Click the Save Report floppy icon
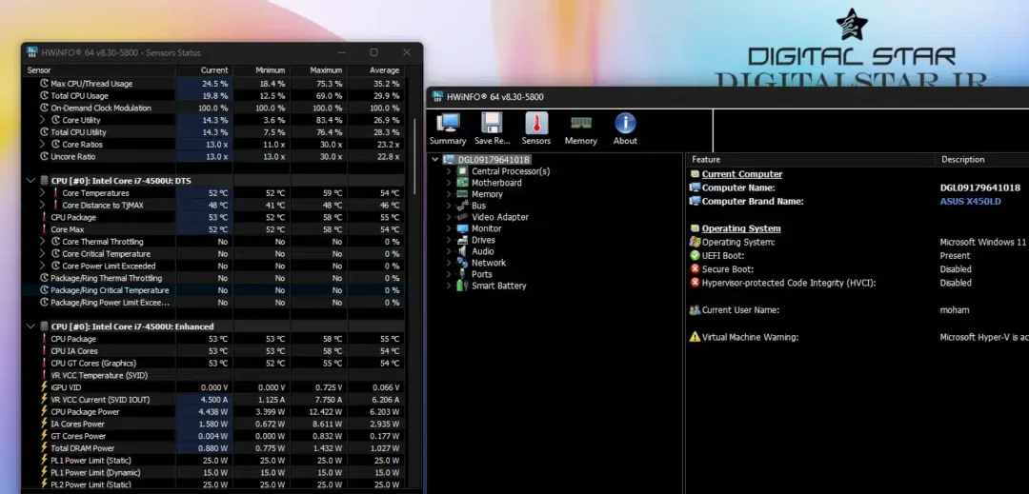 pyautogui.click(x=492, y=124)
